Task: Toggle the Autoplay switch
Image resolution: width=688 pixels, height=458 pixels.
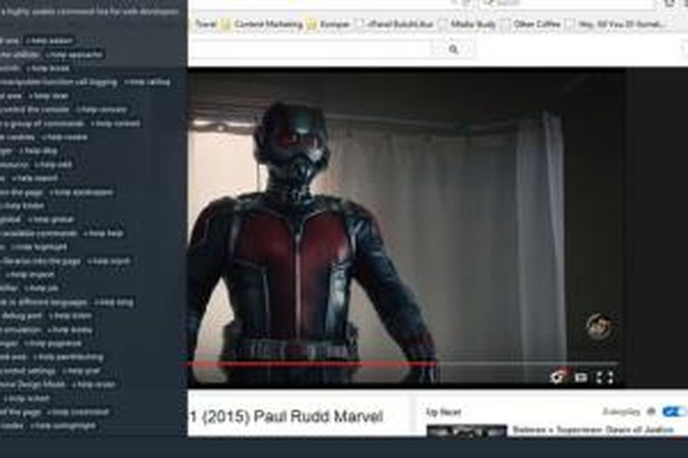Action: click(673, 411)
